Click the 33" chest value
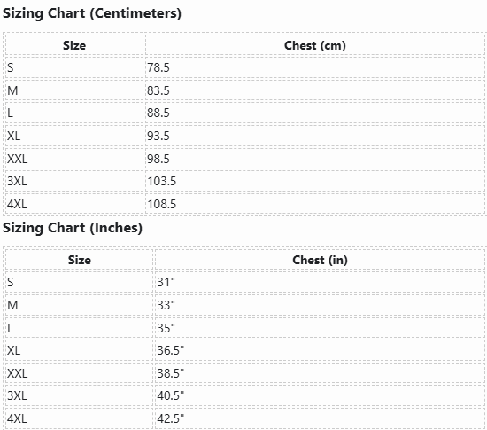Screen dimensions: 487x430 click(x=320, y=305)
